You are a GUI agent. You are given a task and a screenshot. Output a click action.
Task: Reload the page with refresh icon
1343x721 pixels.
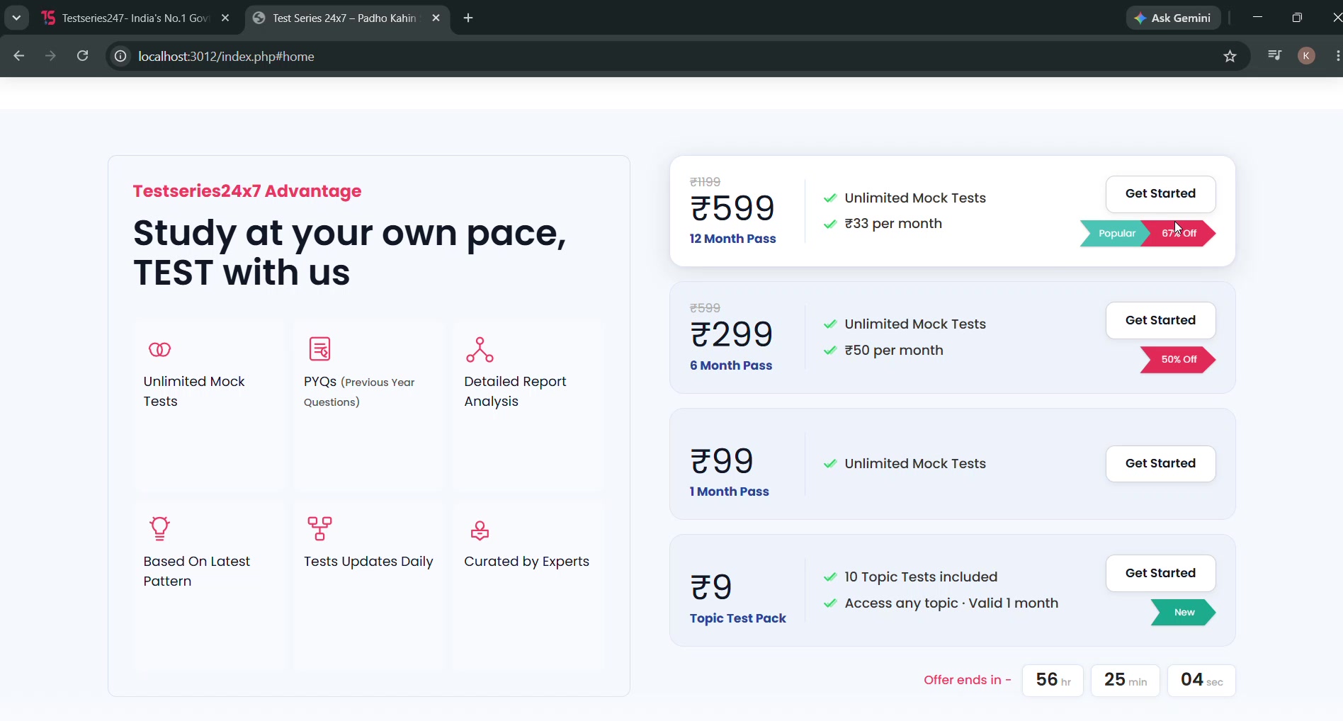pyautogui.click(x=83, y=56)
